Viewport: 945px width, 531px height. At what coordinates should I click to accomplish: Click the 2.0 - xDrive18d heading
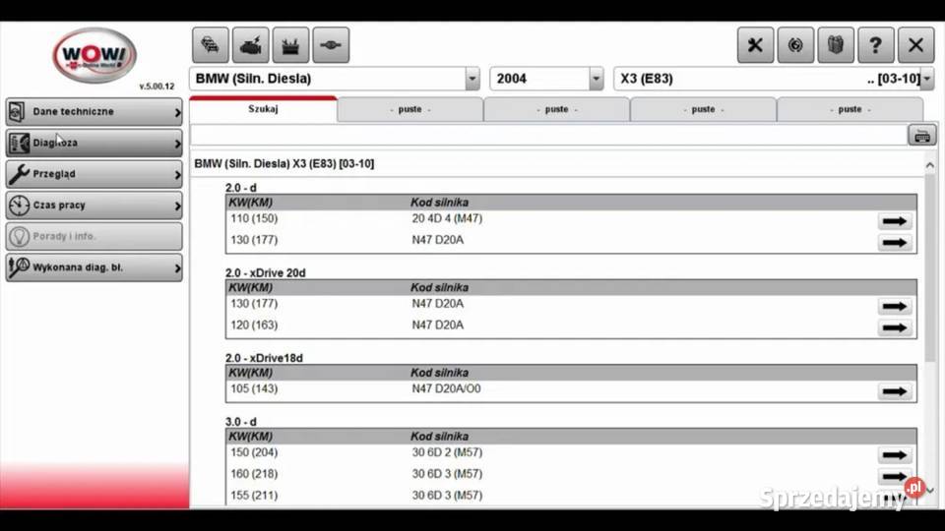point(264,358)
